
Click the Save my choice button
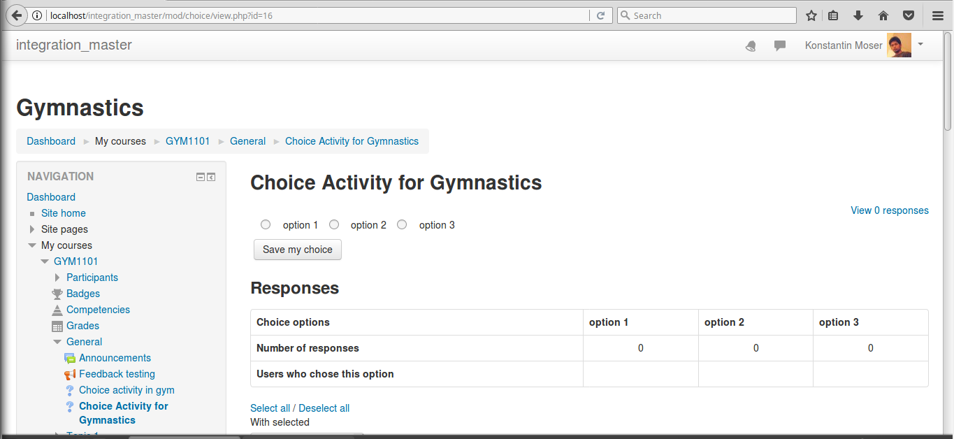pyautogui.click(x=298, y=250)
